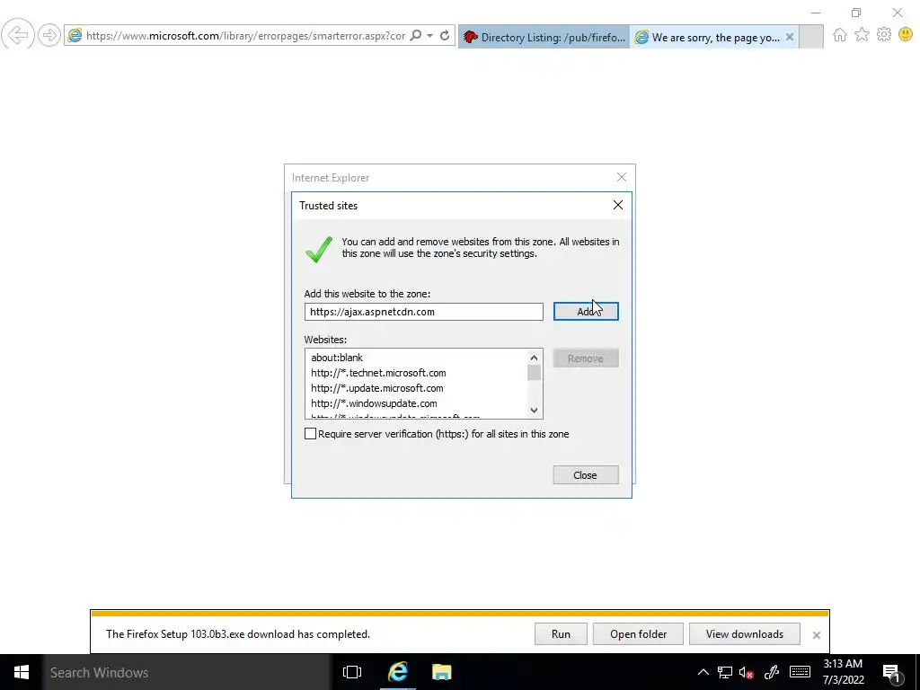
Task: Open the Windows Start menu
Action: pyautogui.click(x=22, y=672)
